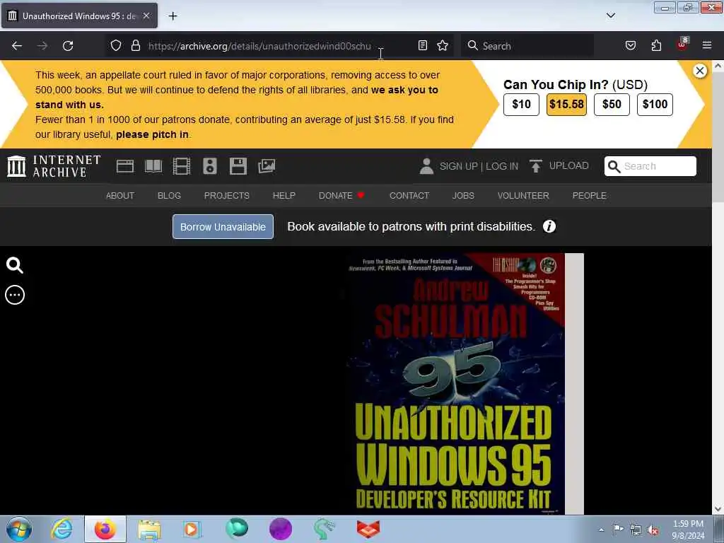Open the tracking protection shield icon
The width and height of the screenshot is (724, 543).
point(116,46)
